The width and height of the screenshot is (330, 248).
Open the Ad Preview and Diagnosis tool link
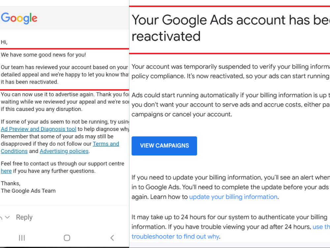click(x=39, y=129)
